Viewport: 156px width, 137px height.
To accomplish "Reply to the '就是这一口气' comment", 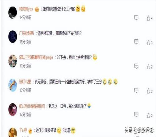I will click(136, 115).
